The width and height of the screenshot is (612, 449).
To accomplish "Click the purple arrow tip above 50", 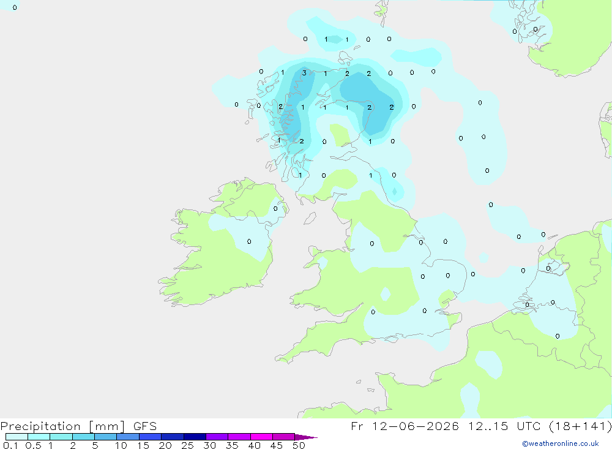I will (307, 437).
